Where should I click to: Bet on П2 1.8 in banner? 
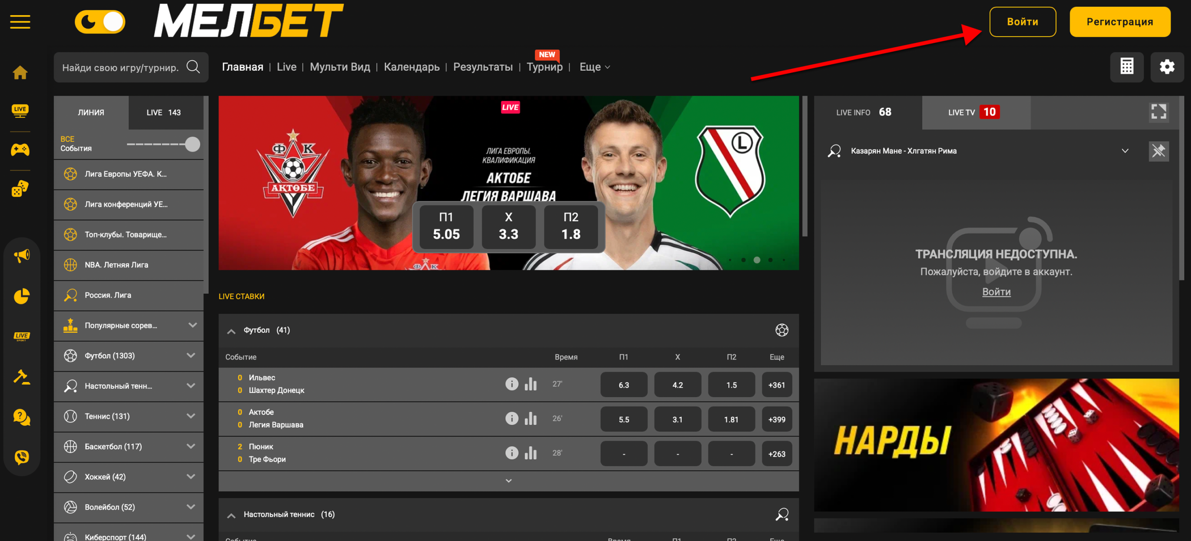tap(571, 226)
